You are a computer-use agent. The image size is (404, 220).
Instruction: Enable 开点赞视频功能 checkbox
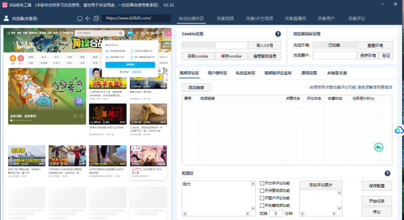tap(262, 191)
